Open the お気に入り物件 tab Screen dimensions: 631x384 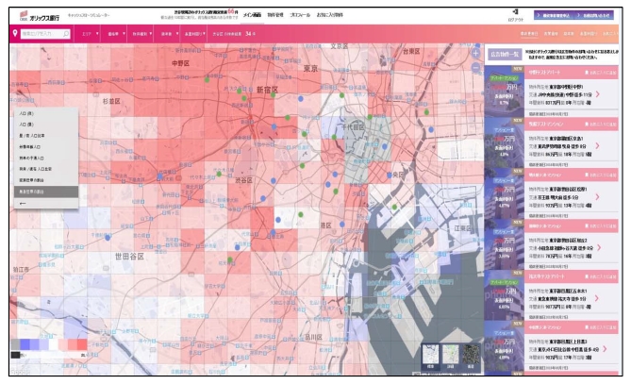tap(329, 15)
